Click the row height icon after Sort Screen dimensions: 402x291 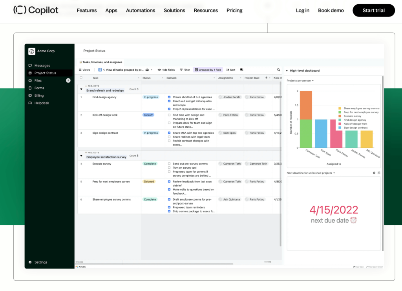point(241,70)
